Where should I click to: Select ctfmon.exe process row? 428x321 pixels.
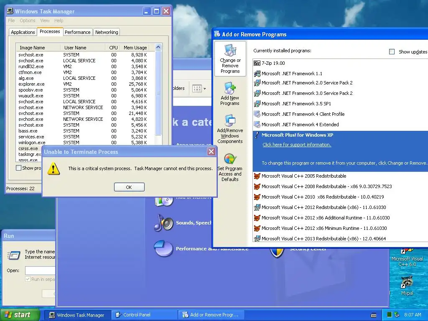click(85, 72)
